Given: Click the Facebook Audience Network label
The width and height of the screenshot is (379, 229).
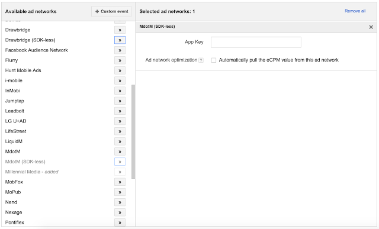Looking at the screenshot, I should pyautogui.click(x=37, y=50).
